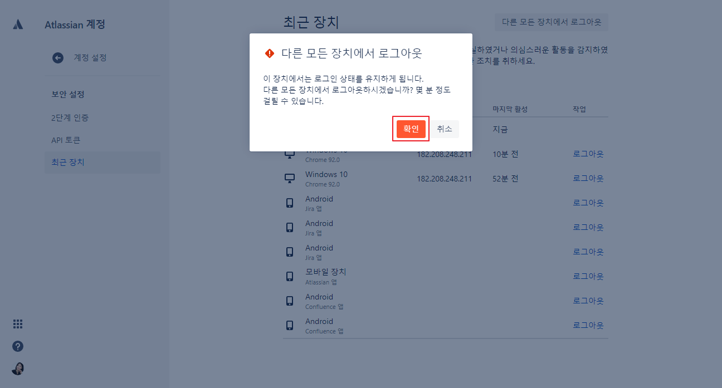Open the help question mark icon
This screenshot has width=722, height=388.
pos(18,346)
